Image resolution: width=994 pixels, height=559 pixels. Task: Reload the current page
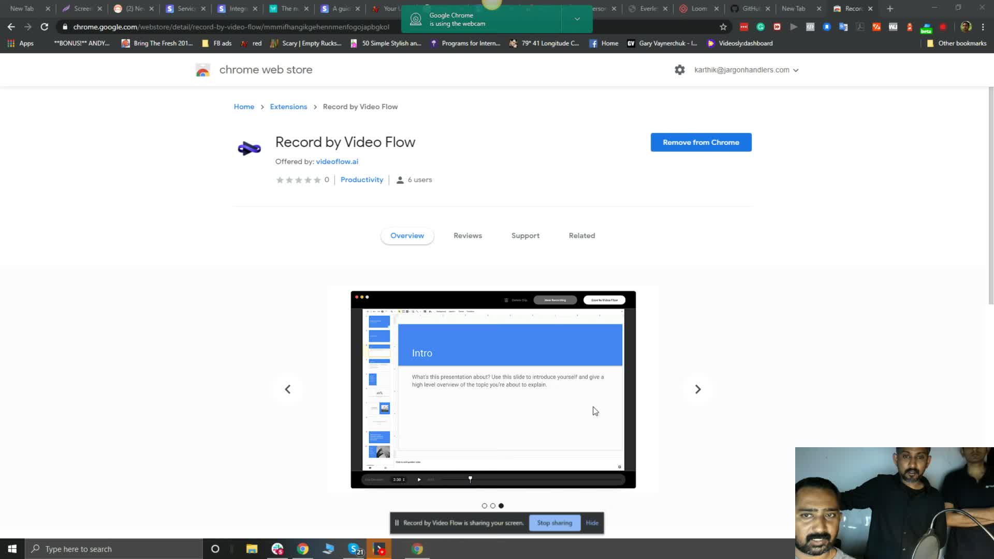(x=45, y=27)
